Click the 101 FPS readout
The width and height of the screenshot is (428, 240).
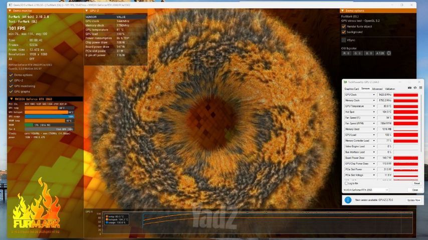[17, 28]
